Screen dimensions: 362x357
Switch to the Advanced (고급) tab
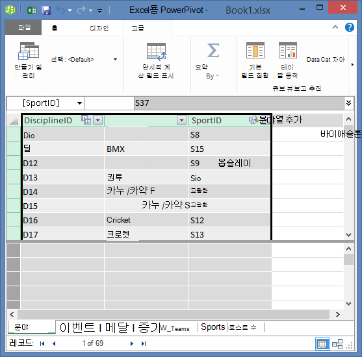coord(138,28)
